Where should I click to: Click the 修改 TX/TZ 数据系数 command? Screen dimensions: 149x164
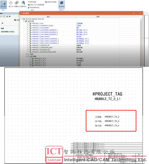click(x=36, y=5)
